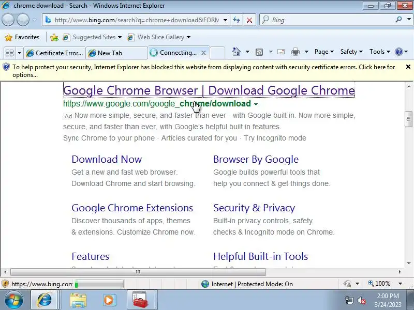Click the red toolbox taskbar icon

click(140, 300)
